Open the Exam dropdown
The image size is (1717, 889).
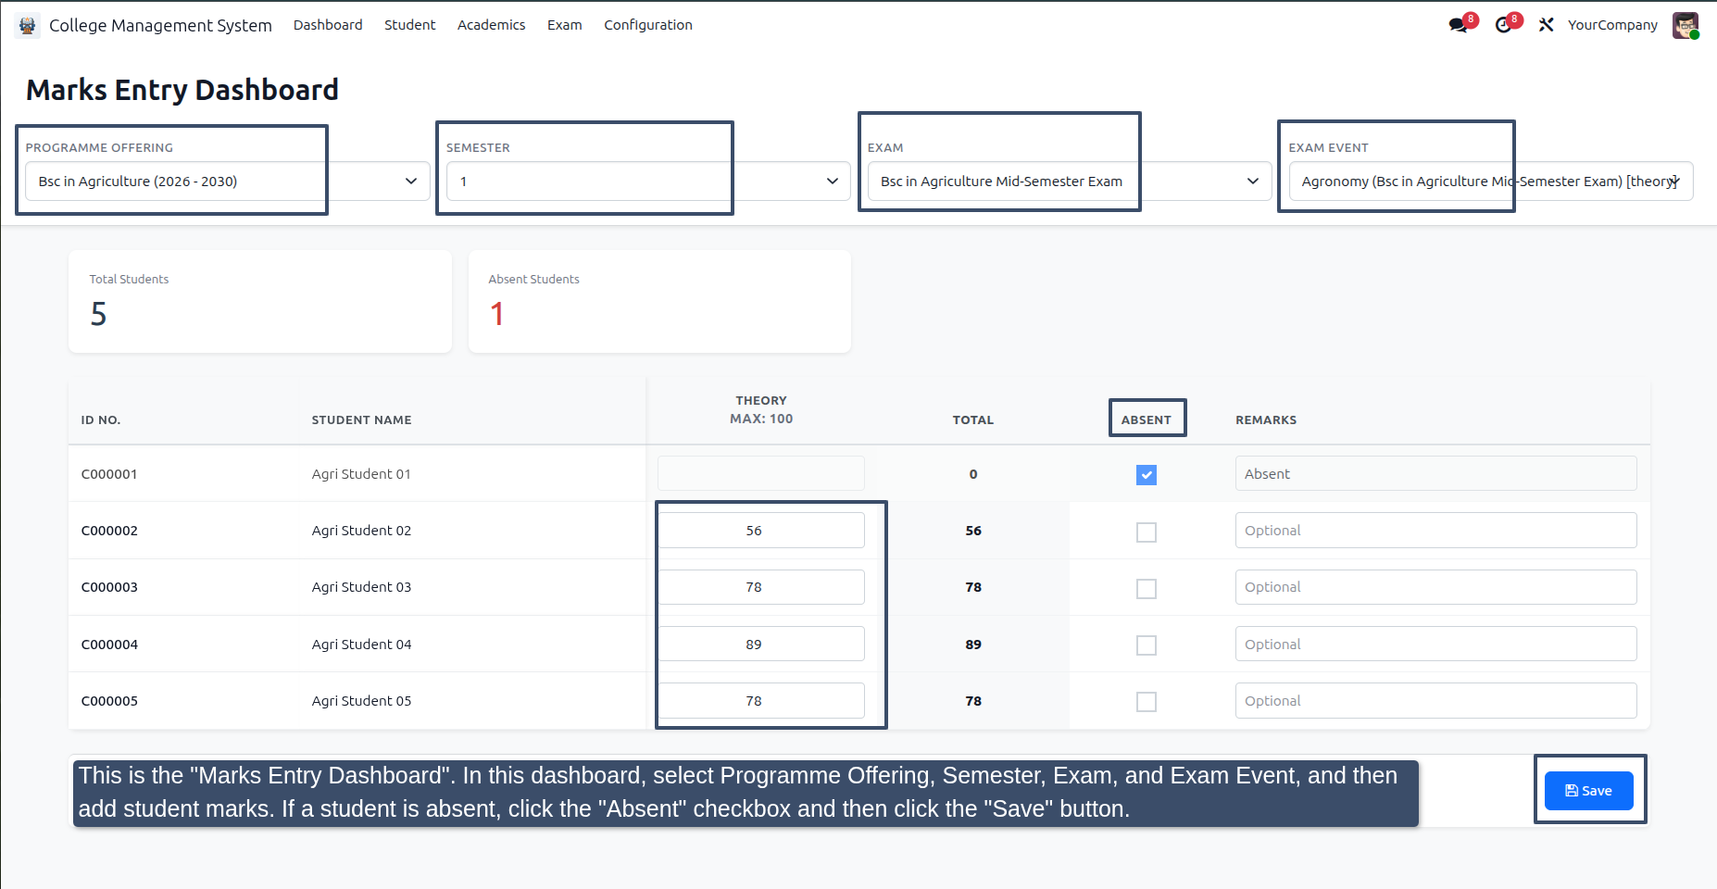coord(1070,182)
